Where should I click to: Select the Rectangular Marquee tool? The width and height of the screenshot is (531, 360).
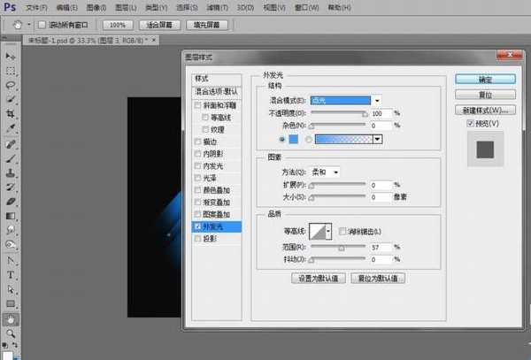pos(11,71)
